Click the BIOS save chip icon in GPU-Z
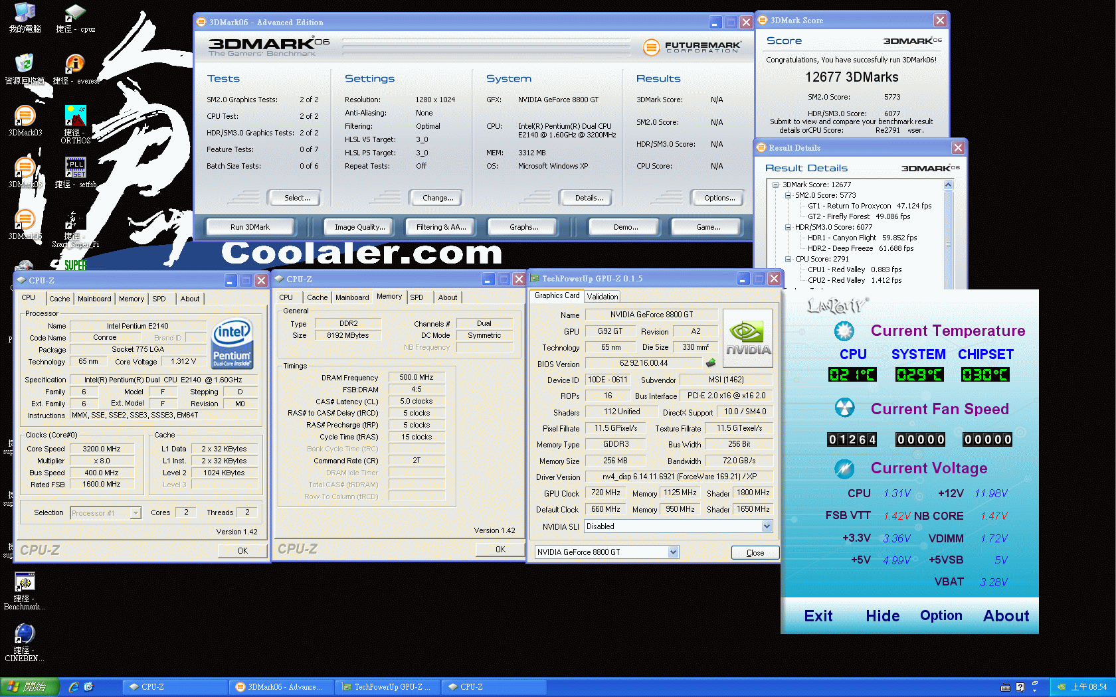 (x=710, y=363)
